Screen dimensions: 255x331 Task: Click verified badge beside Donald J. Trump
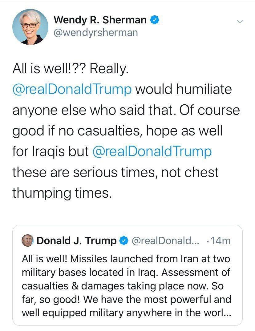click(x=123, y=241)
